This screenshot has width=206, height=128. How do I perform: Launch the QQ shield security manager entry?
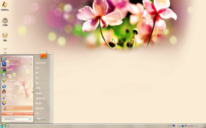(17, 81)
